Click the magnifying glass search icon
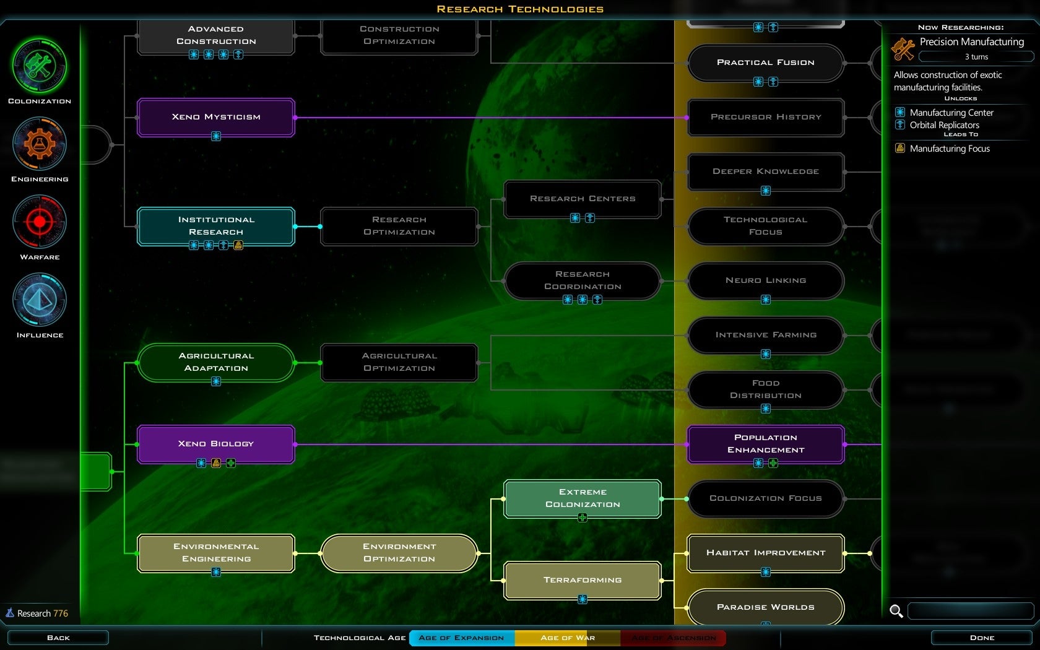The width and height of the screenshot is (1040, 650). [896, 611]
